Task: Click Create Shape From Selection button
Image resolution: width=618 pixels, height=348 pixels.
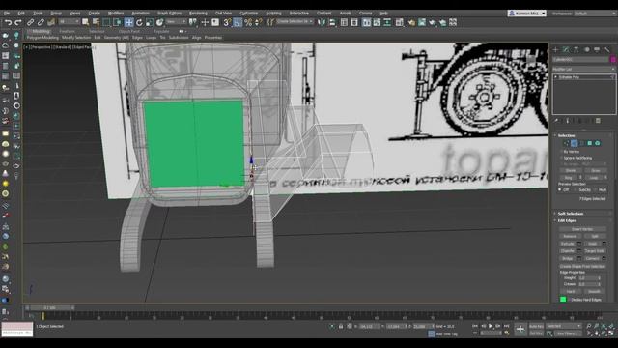Action: click(x=582, y=267)
